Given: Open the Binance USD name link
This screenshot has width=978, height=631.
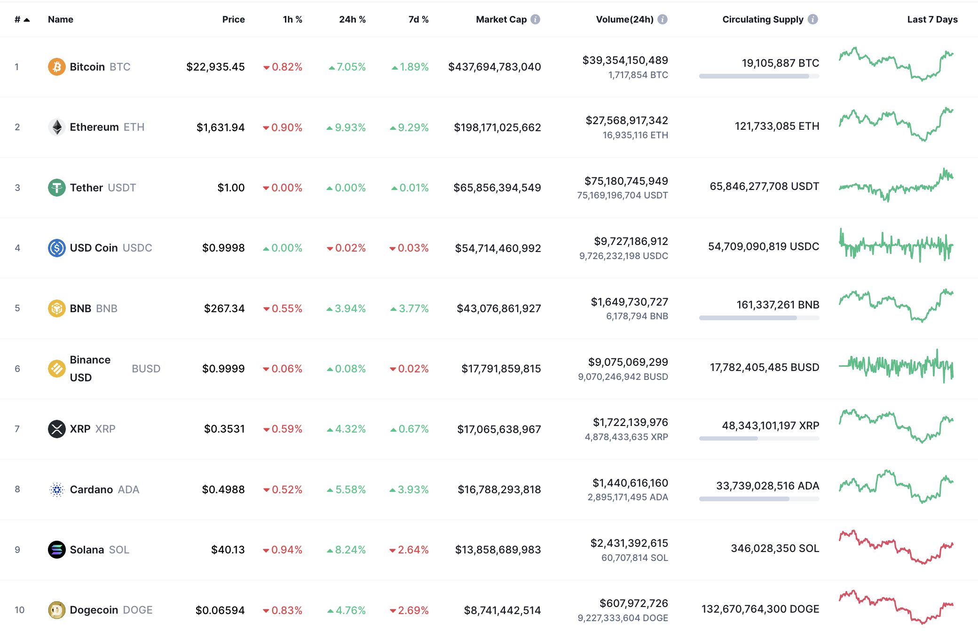Looking at the screenshot, I should coord(90,368).
